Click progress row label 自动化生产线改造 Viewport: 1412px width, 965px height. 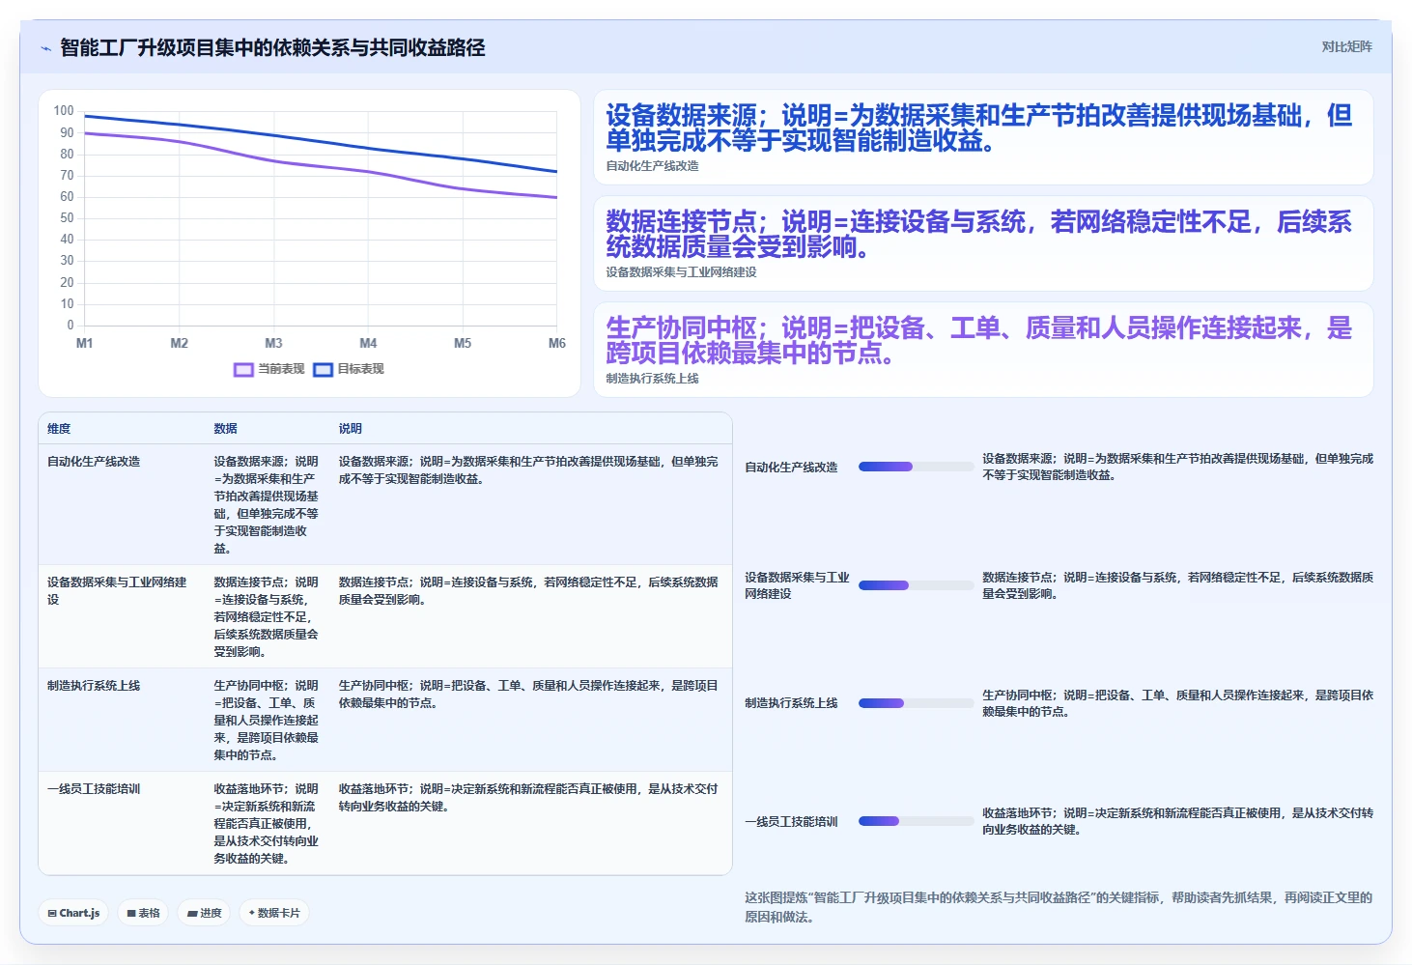[x=791, y=468]
